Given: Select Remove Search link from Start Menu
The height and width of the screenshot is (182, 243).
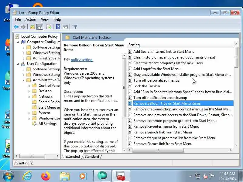Looking at the screenshot, I should (x=163, y=132).
